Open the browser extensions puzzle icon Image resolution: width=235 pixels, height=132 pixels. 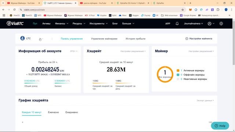218,10
